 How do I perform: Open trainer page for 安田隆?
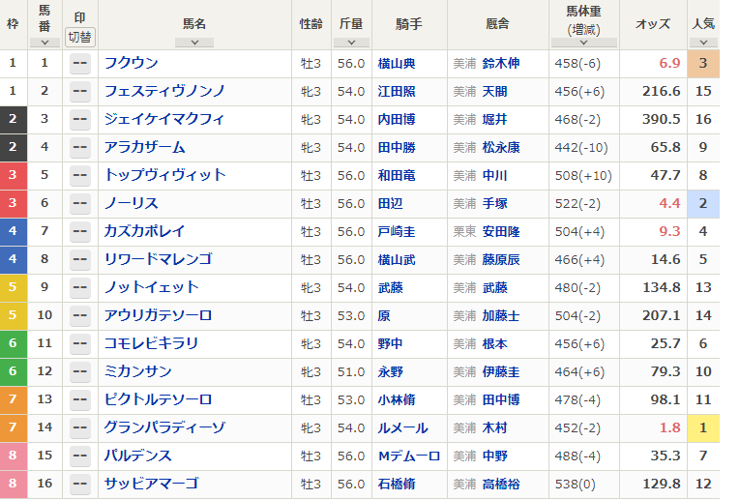point(500,232)
